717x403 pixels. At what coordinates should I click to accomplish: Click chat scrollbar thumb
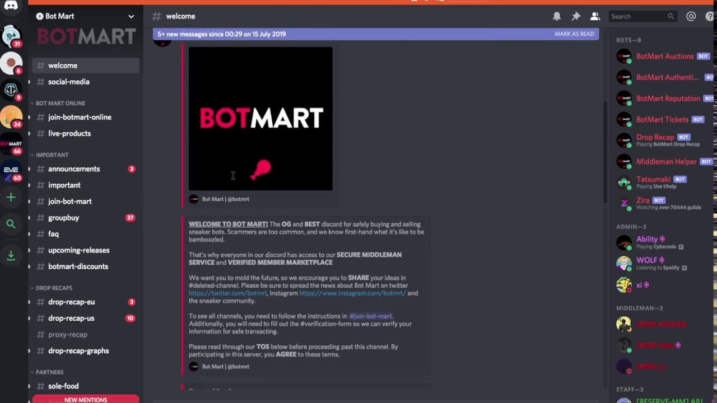coord(604,151)
